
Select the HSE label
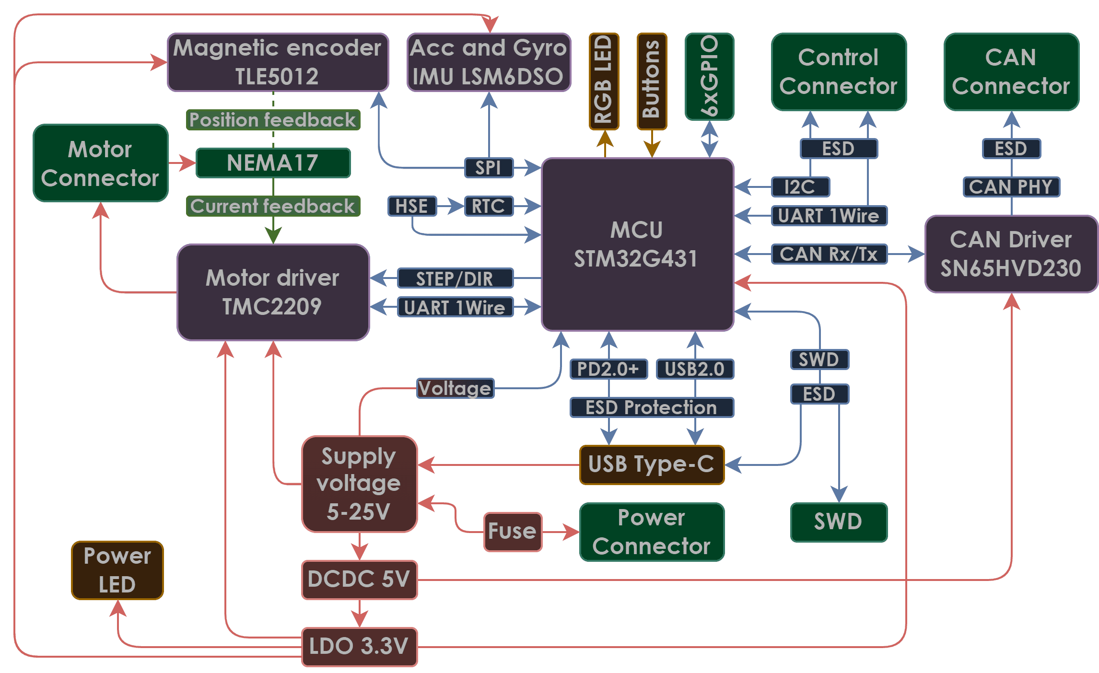(412, 206)
